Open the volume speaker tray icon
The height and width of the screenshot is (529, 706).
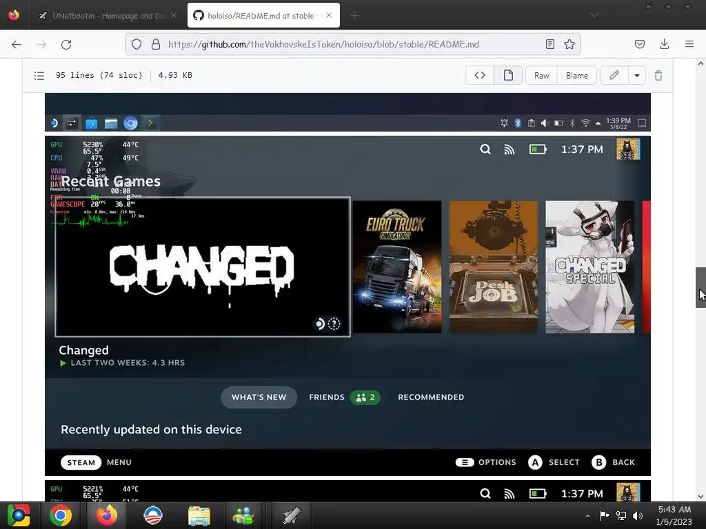tap(638, 515)
